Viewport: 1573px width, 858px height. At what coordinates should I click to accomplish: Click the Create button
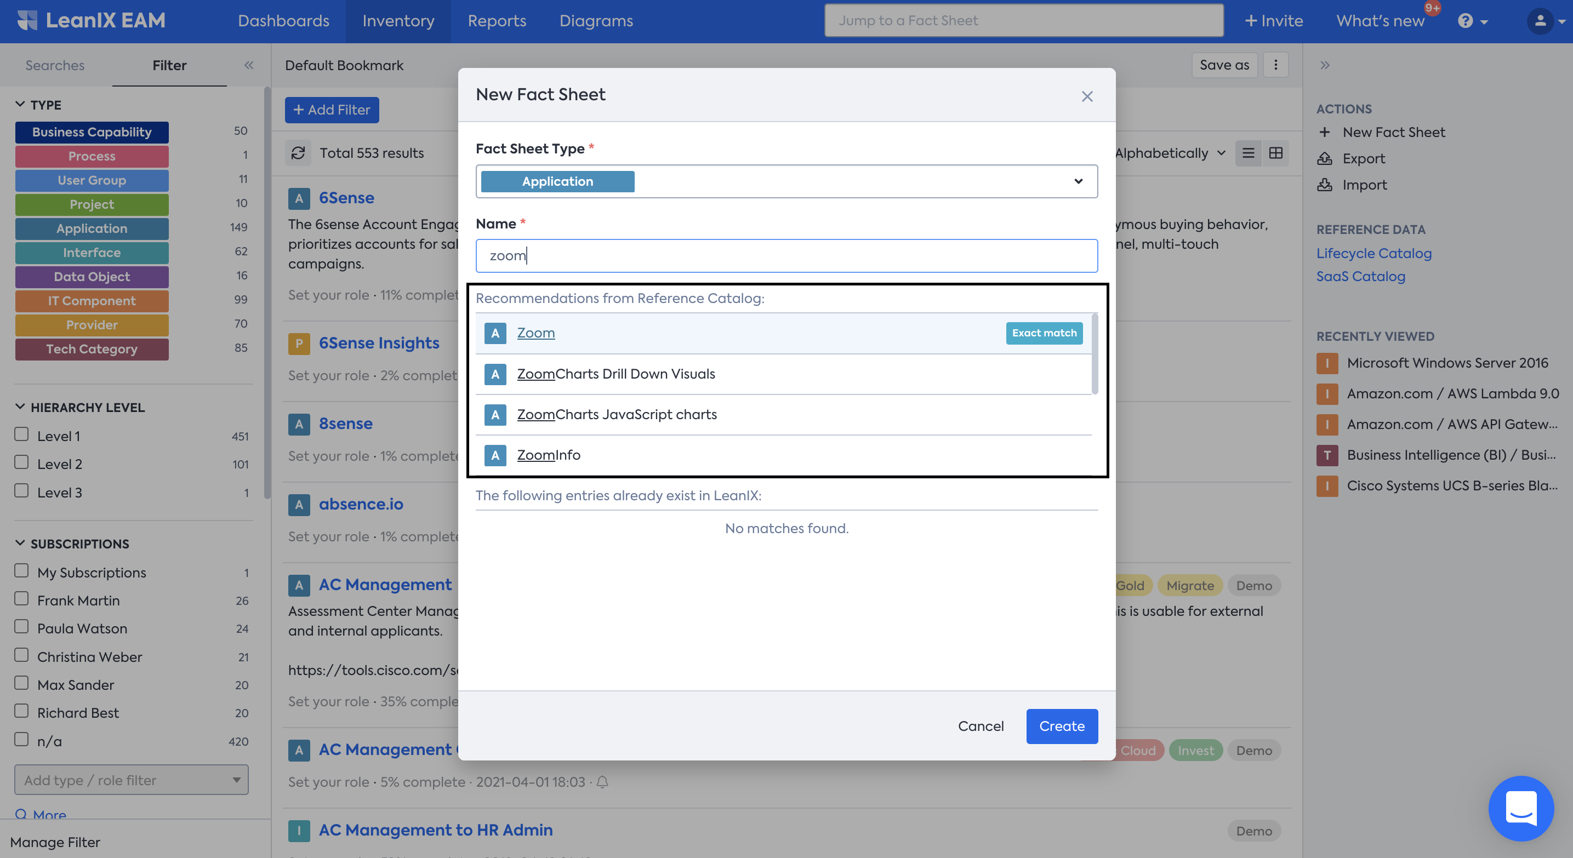[1061, 726]
